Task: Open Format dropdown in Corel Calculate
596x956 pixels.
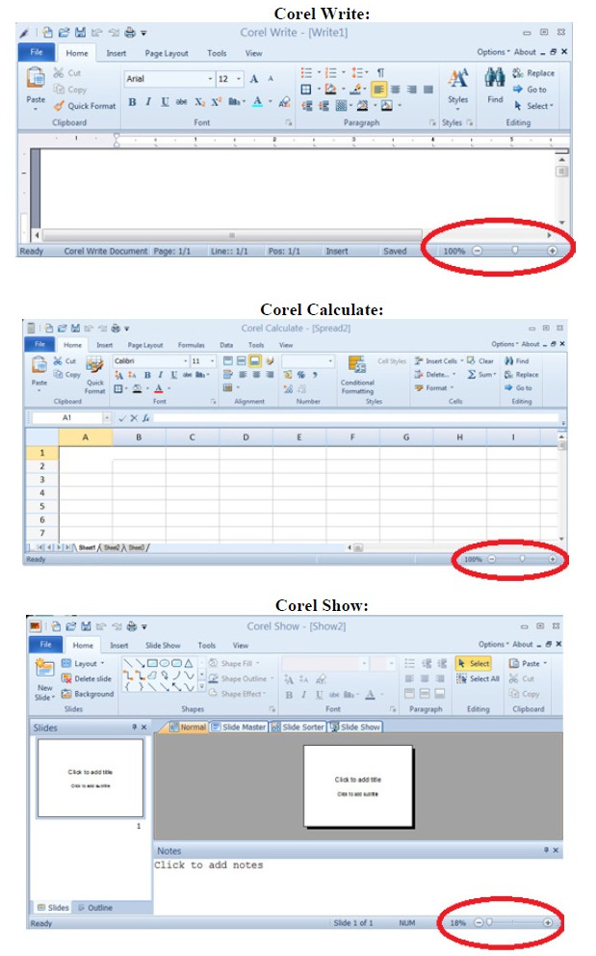Action: pyautogui.click(x=434, y=387)
